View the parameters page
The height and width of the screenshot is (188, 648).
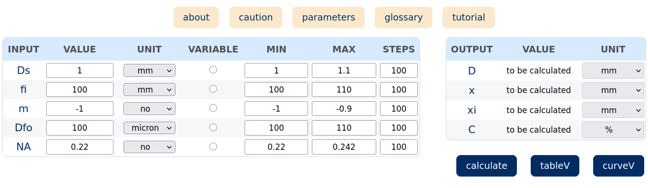click(x=329, y=17)
